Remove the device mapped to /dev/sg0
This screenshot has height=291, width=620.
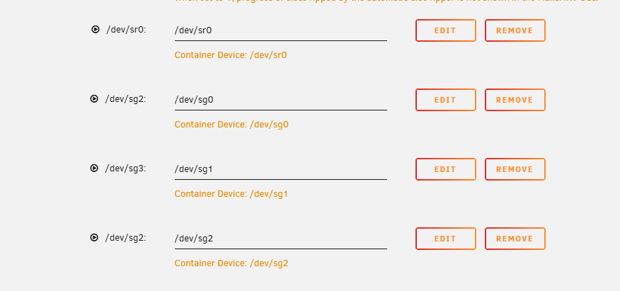click(515, 100)
